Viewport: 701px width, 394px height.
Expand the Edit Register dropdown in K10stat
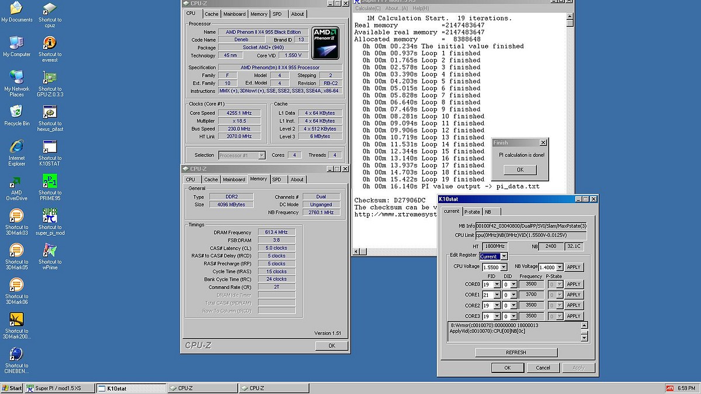(x=504, y=256)
